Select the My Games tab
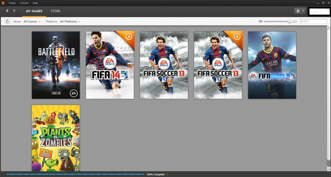This screenshot has height=177, width=331. (x=34, y=11)
